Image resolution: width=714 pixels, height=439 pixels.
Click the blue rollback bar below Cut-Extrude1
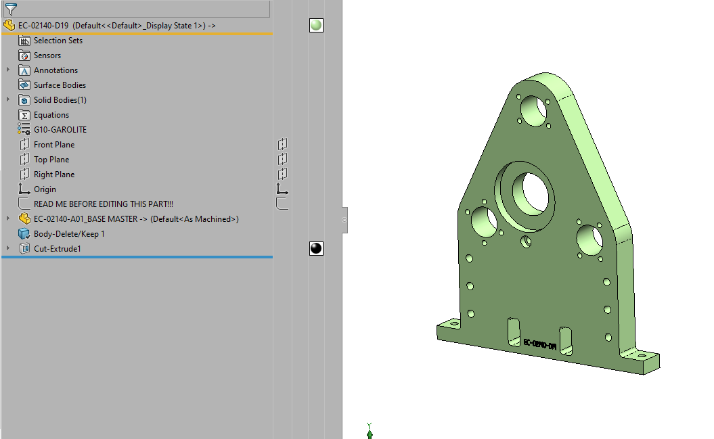click(x=137, y=257)
